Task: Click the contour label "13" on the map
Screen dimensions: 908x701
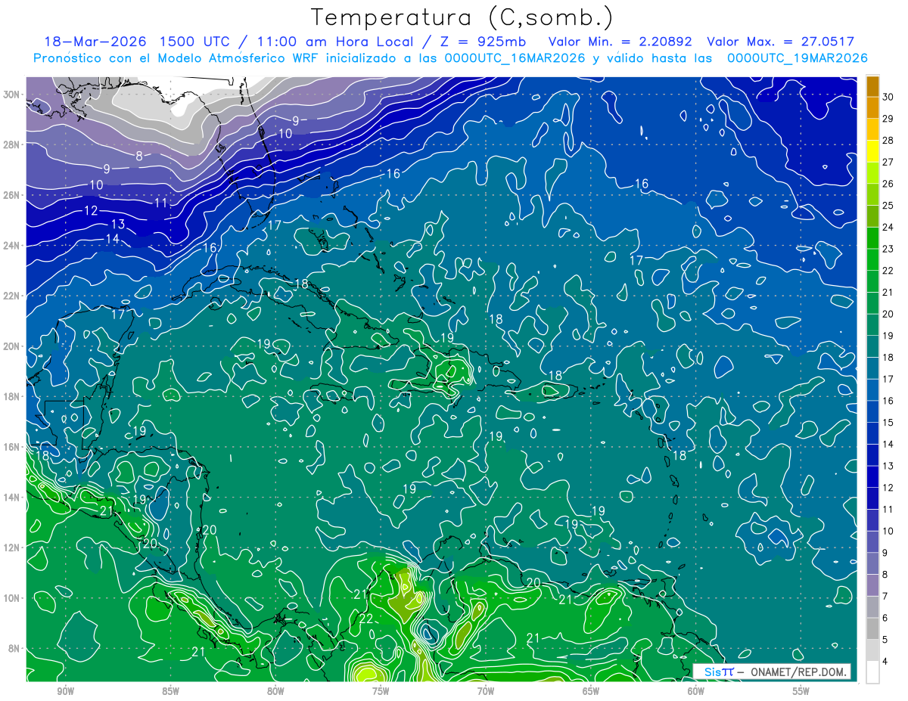Action: 117,225
